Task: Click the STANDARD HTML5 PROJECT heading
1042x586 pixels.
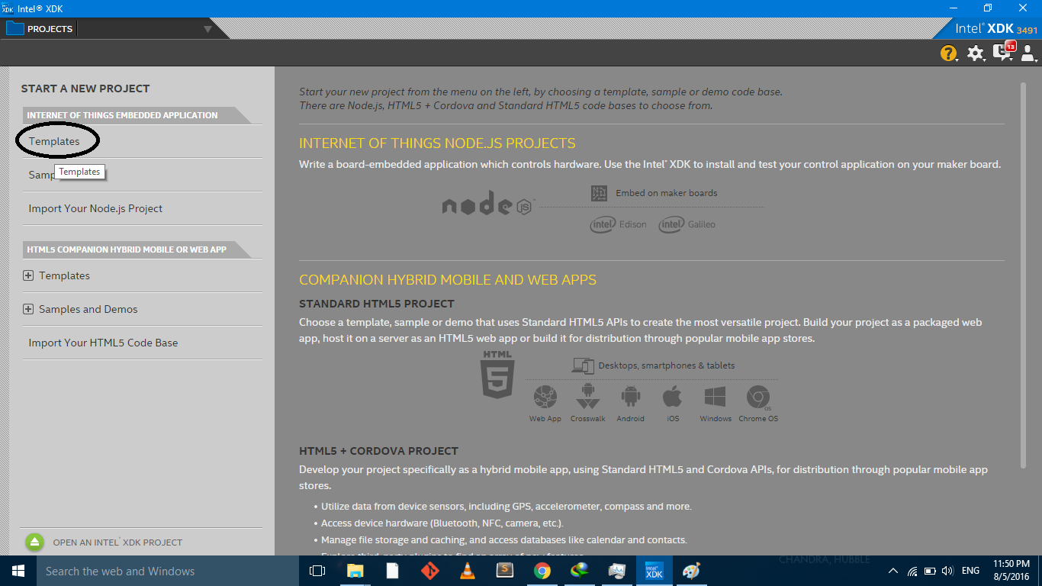Action: click(x=377, y=304)
